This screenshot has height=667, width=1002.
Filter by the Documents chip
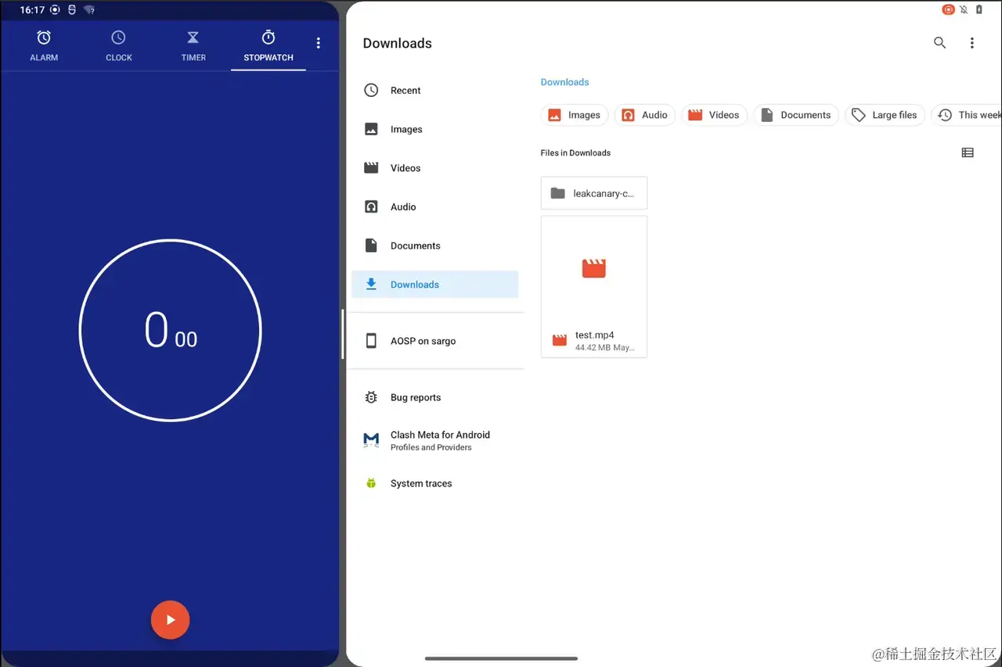pos(796,115)
